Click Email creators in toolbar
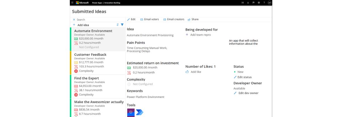The image size is (342, 117). tap(174, 19)
